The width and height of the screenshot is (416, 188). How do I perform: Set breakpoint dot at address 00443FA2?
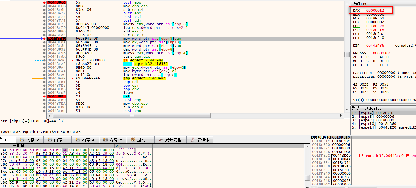coord(44,64)
